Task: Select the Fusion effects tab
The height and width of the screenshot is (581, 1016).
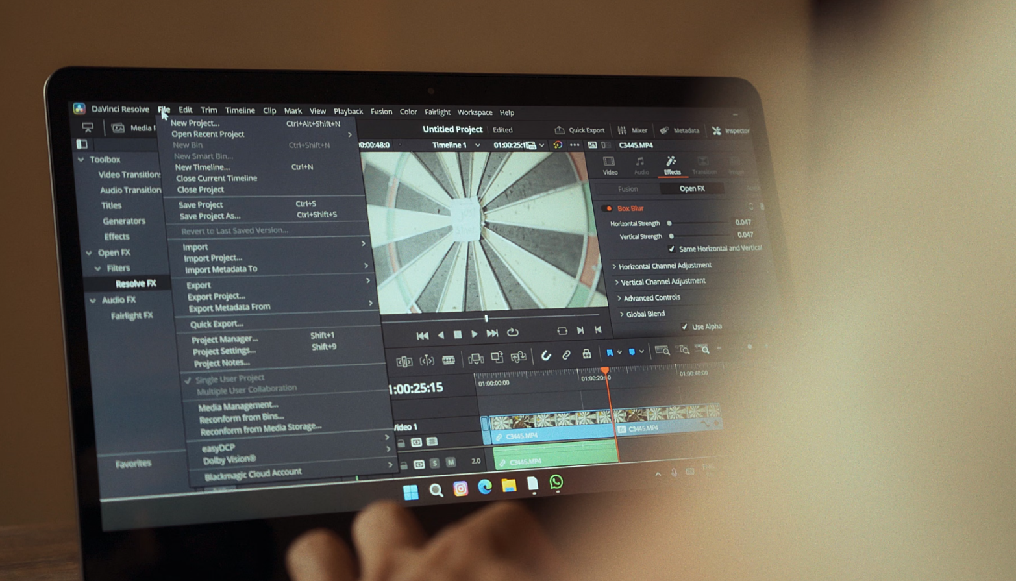Action: click(x=628, y=189)
